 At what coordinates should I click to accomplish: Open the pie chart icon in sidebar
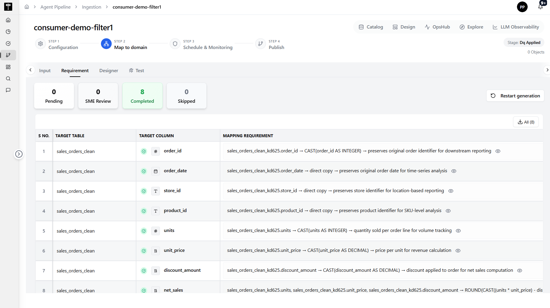point(8,32)
